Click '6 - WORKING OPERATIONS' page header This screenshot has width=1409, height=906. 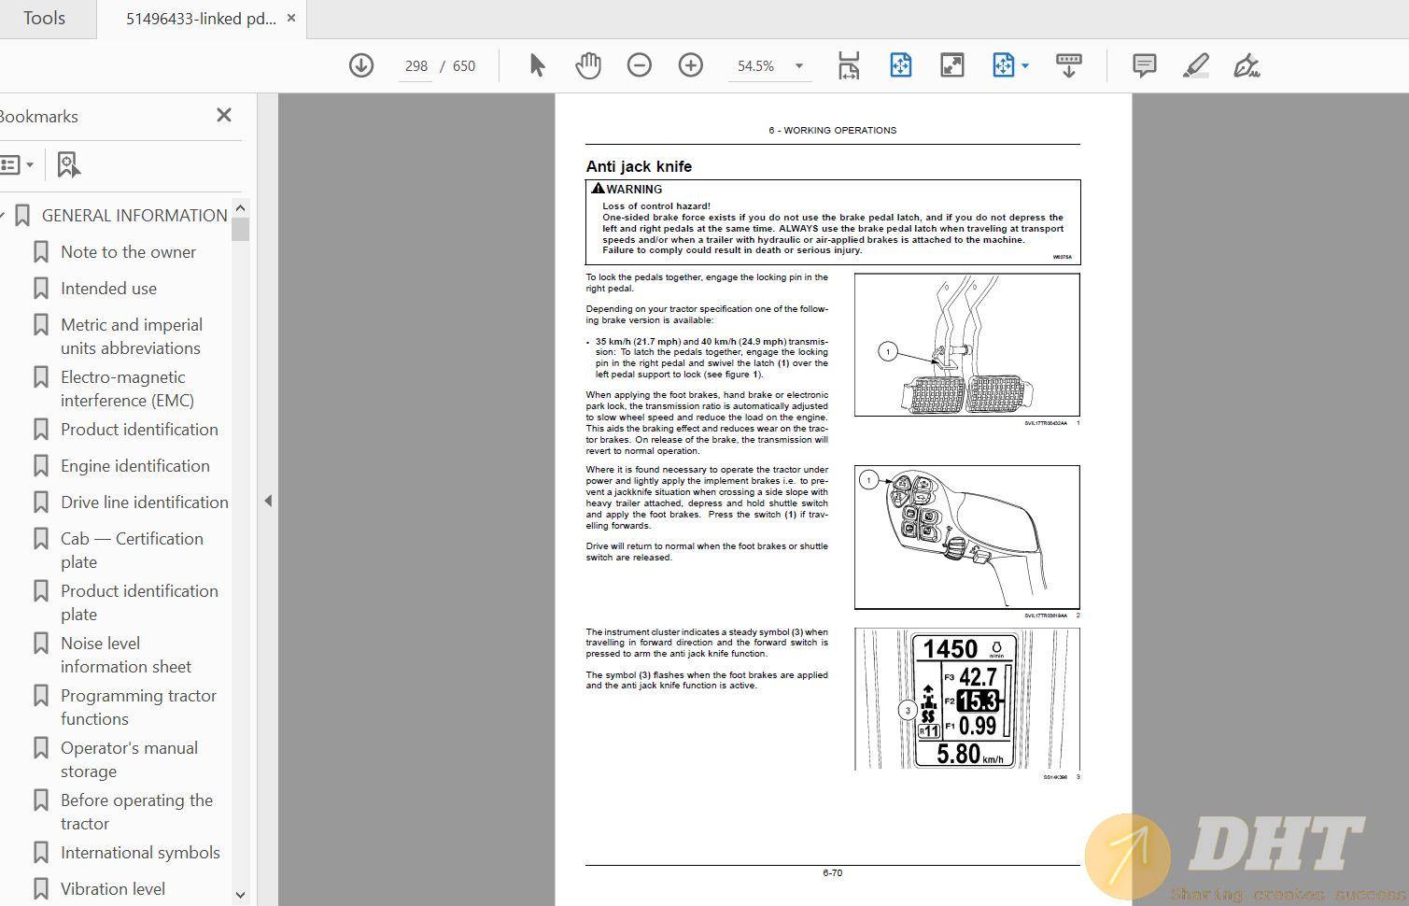pyautogui.click(x=832, y=131)
